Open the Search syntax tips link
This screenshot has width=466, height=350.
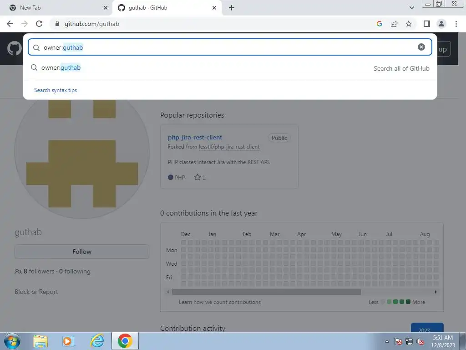click(x=56, y=90)
